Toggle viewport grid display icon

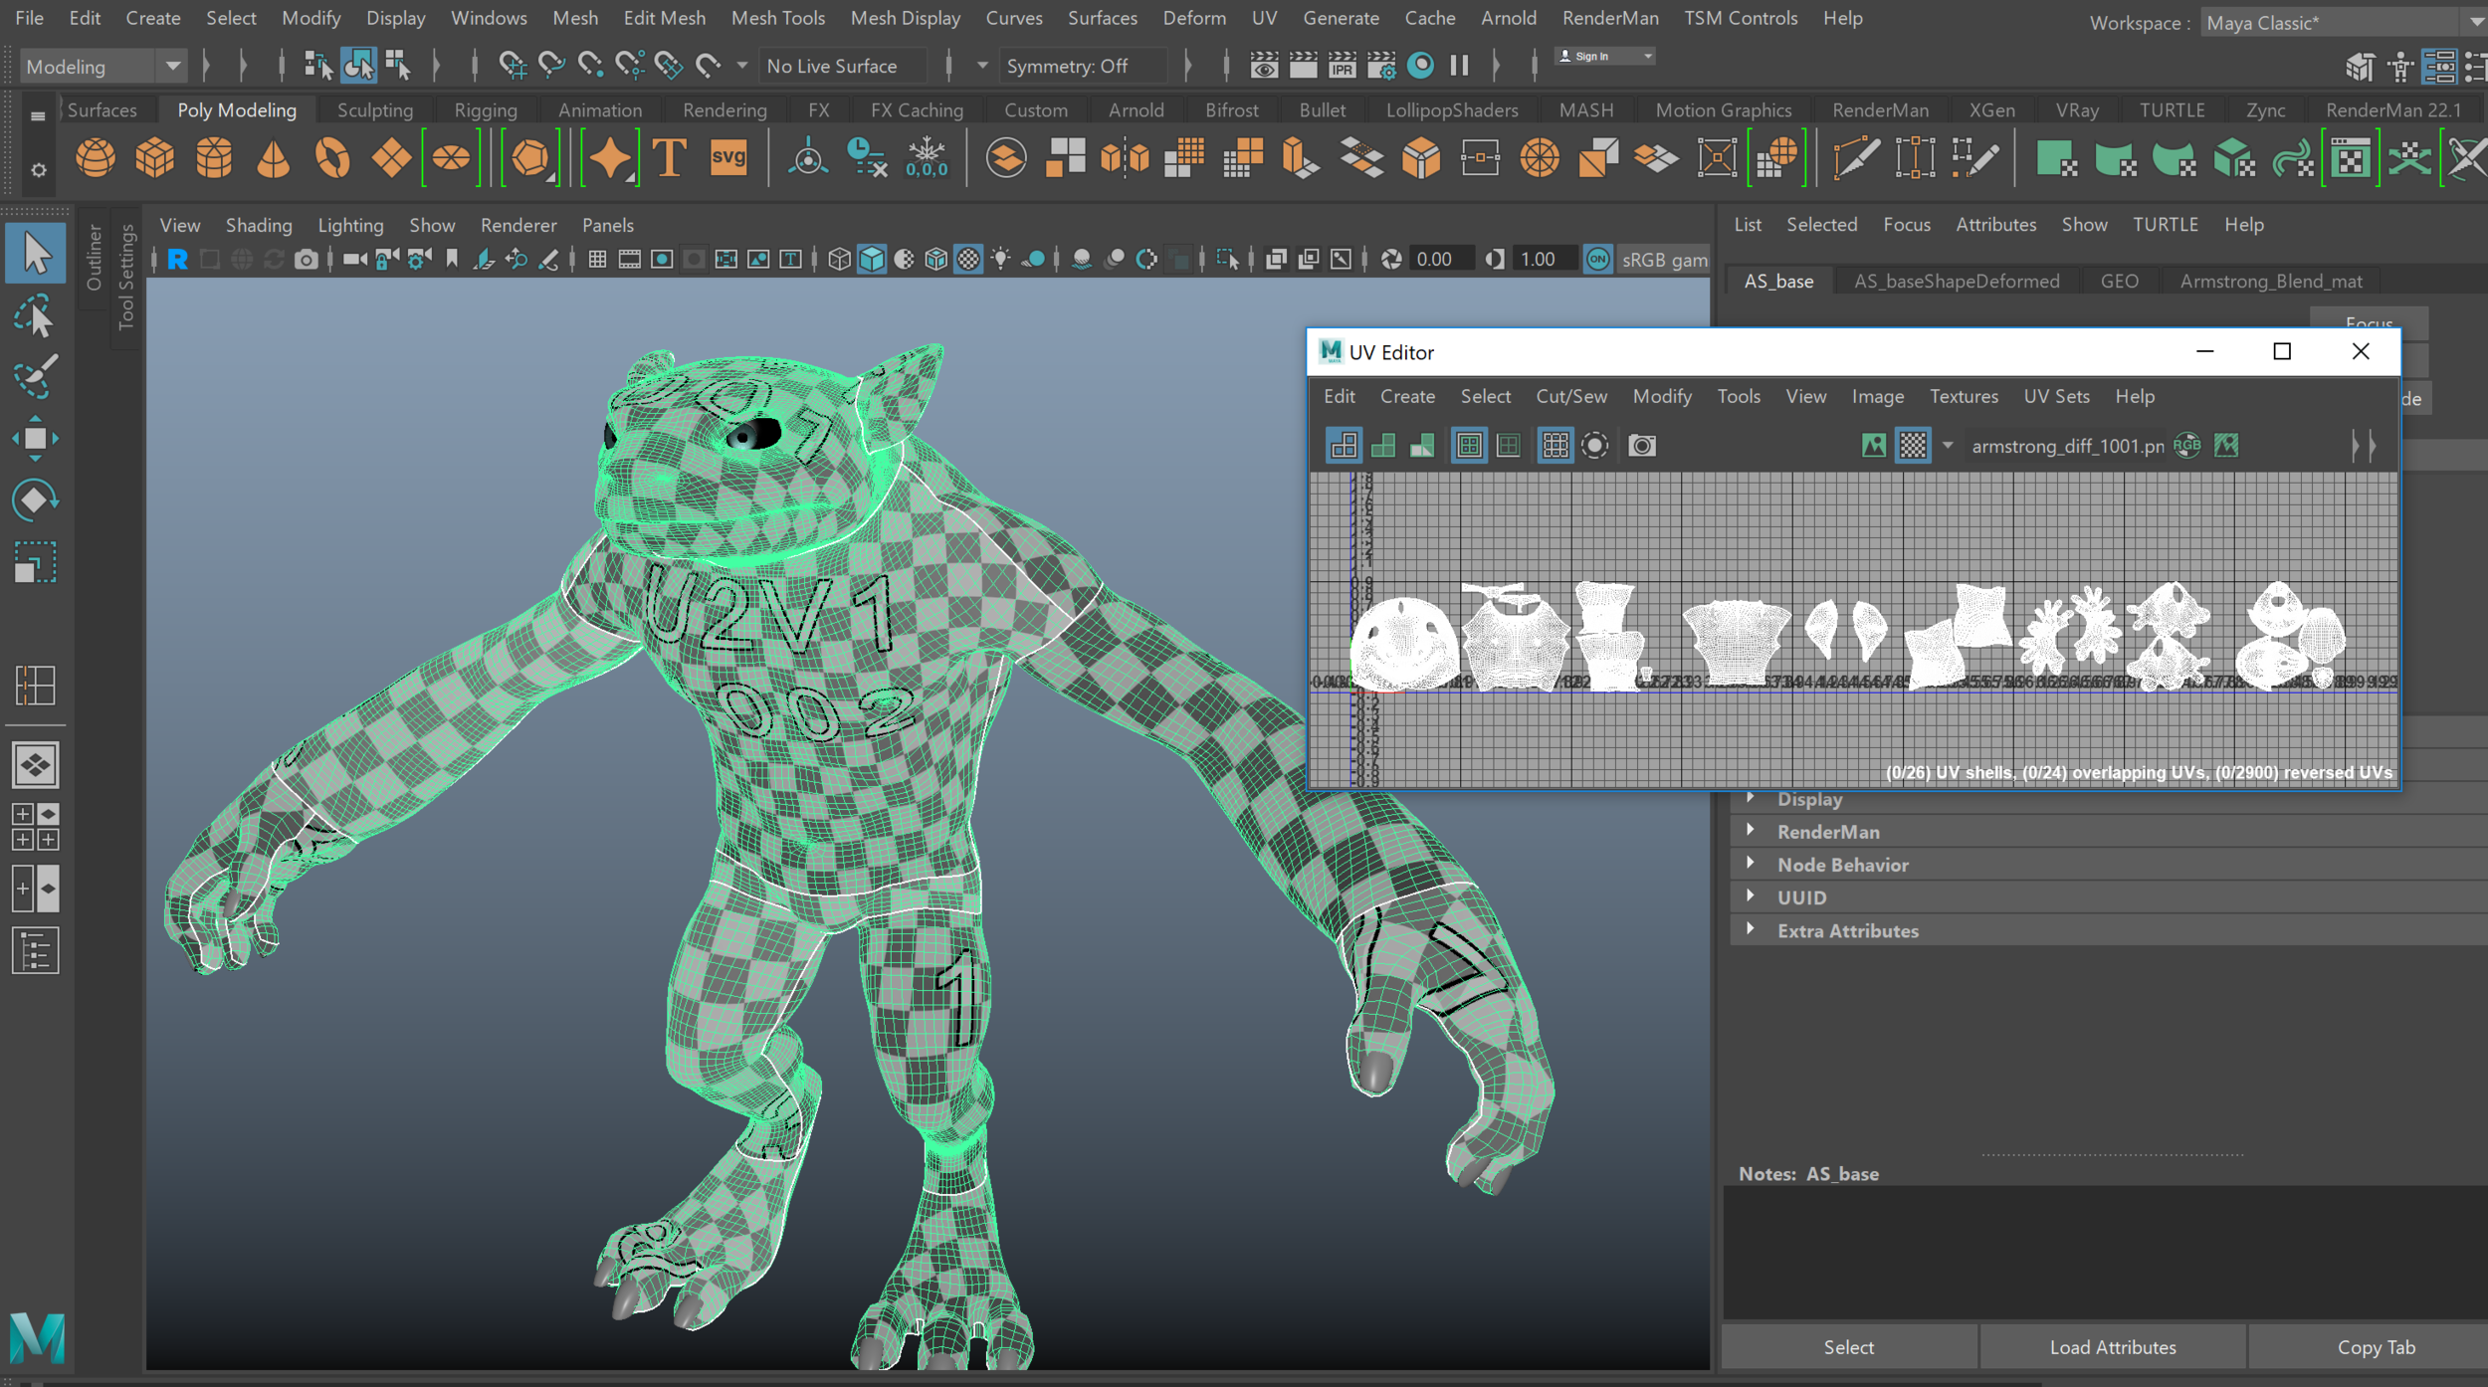[597, 260]
